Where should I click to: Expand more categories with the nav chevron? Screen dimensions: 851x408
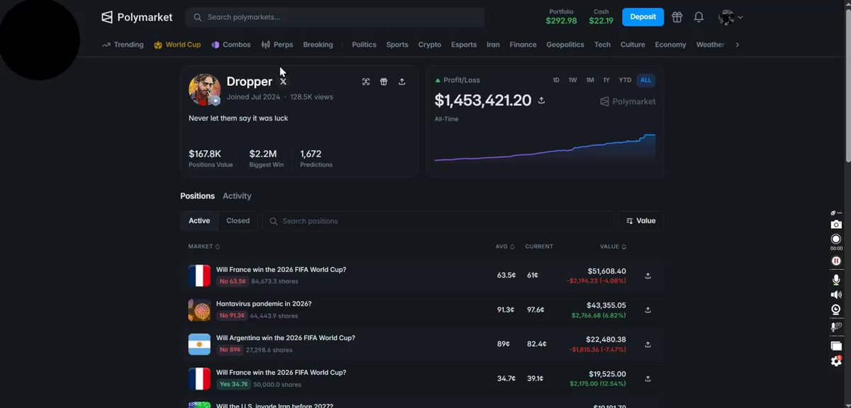click(738, 45)
